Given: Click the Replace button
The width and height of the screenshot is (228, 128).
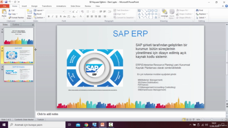Looking at the screenshot, I should coord(202,14).
